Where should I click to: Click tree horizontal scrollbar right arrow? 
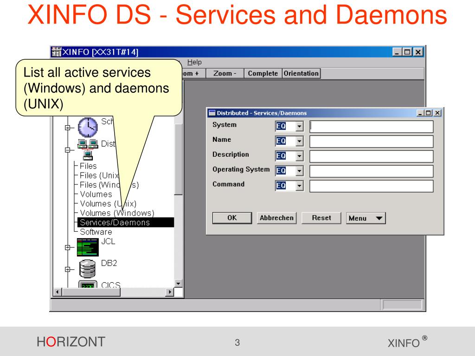[170, 292]
